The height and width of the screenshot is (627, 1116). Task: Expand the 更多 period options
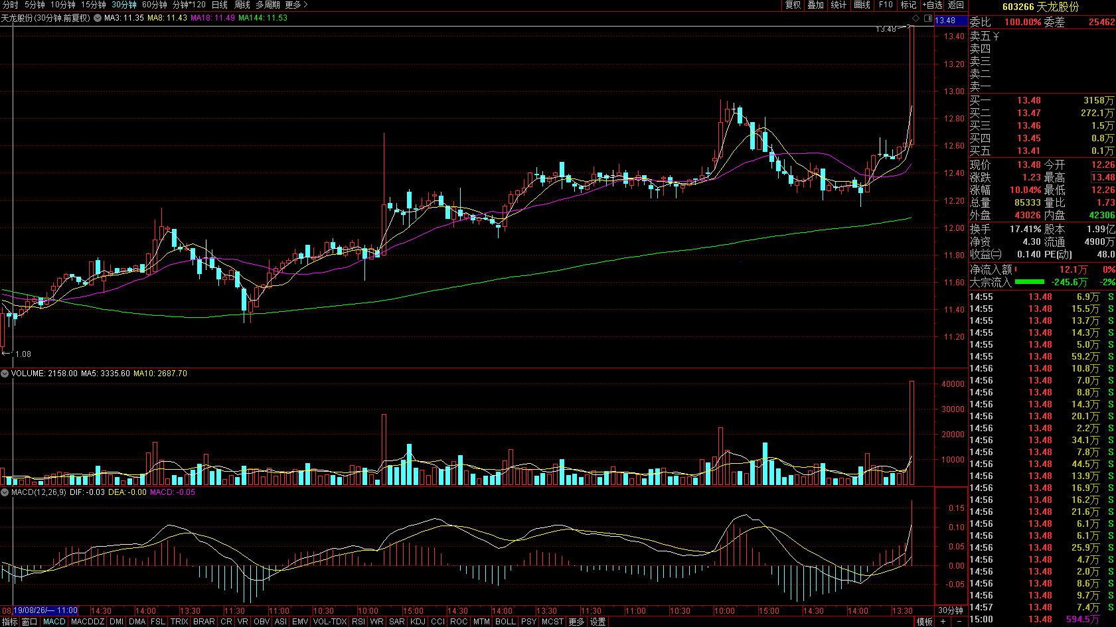pyautogui.click(x=297, y=5)
